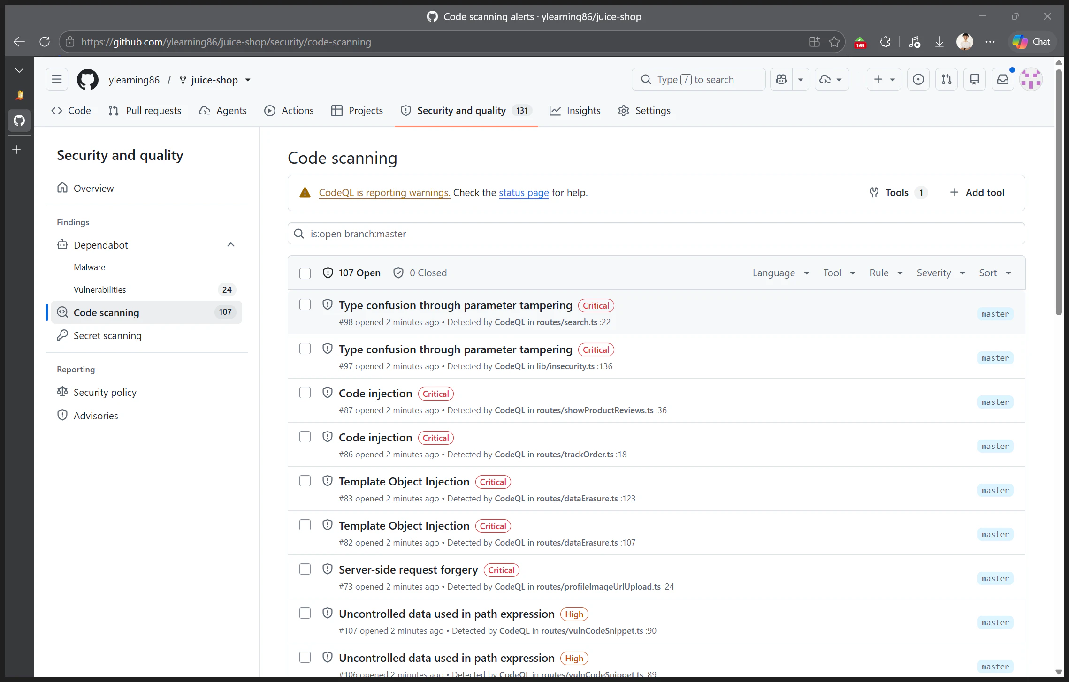Open the juice-shop repository switcher caret
The height and width of the screenshot is (682, 1069).
[248, 80]
